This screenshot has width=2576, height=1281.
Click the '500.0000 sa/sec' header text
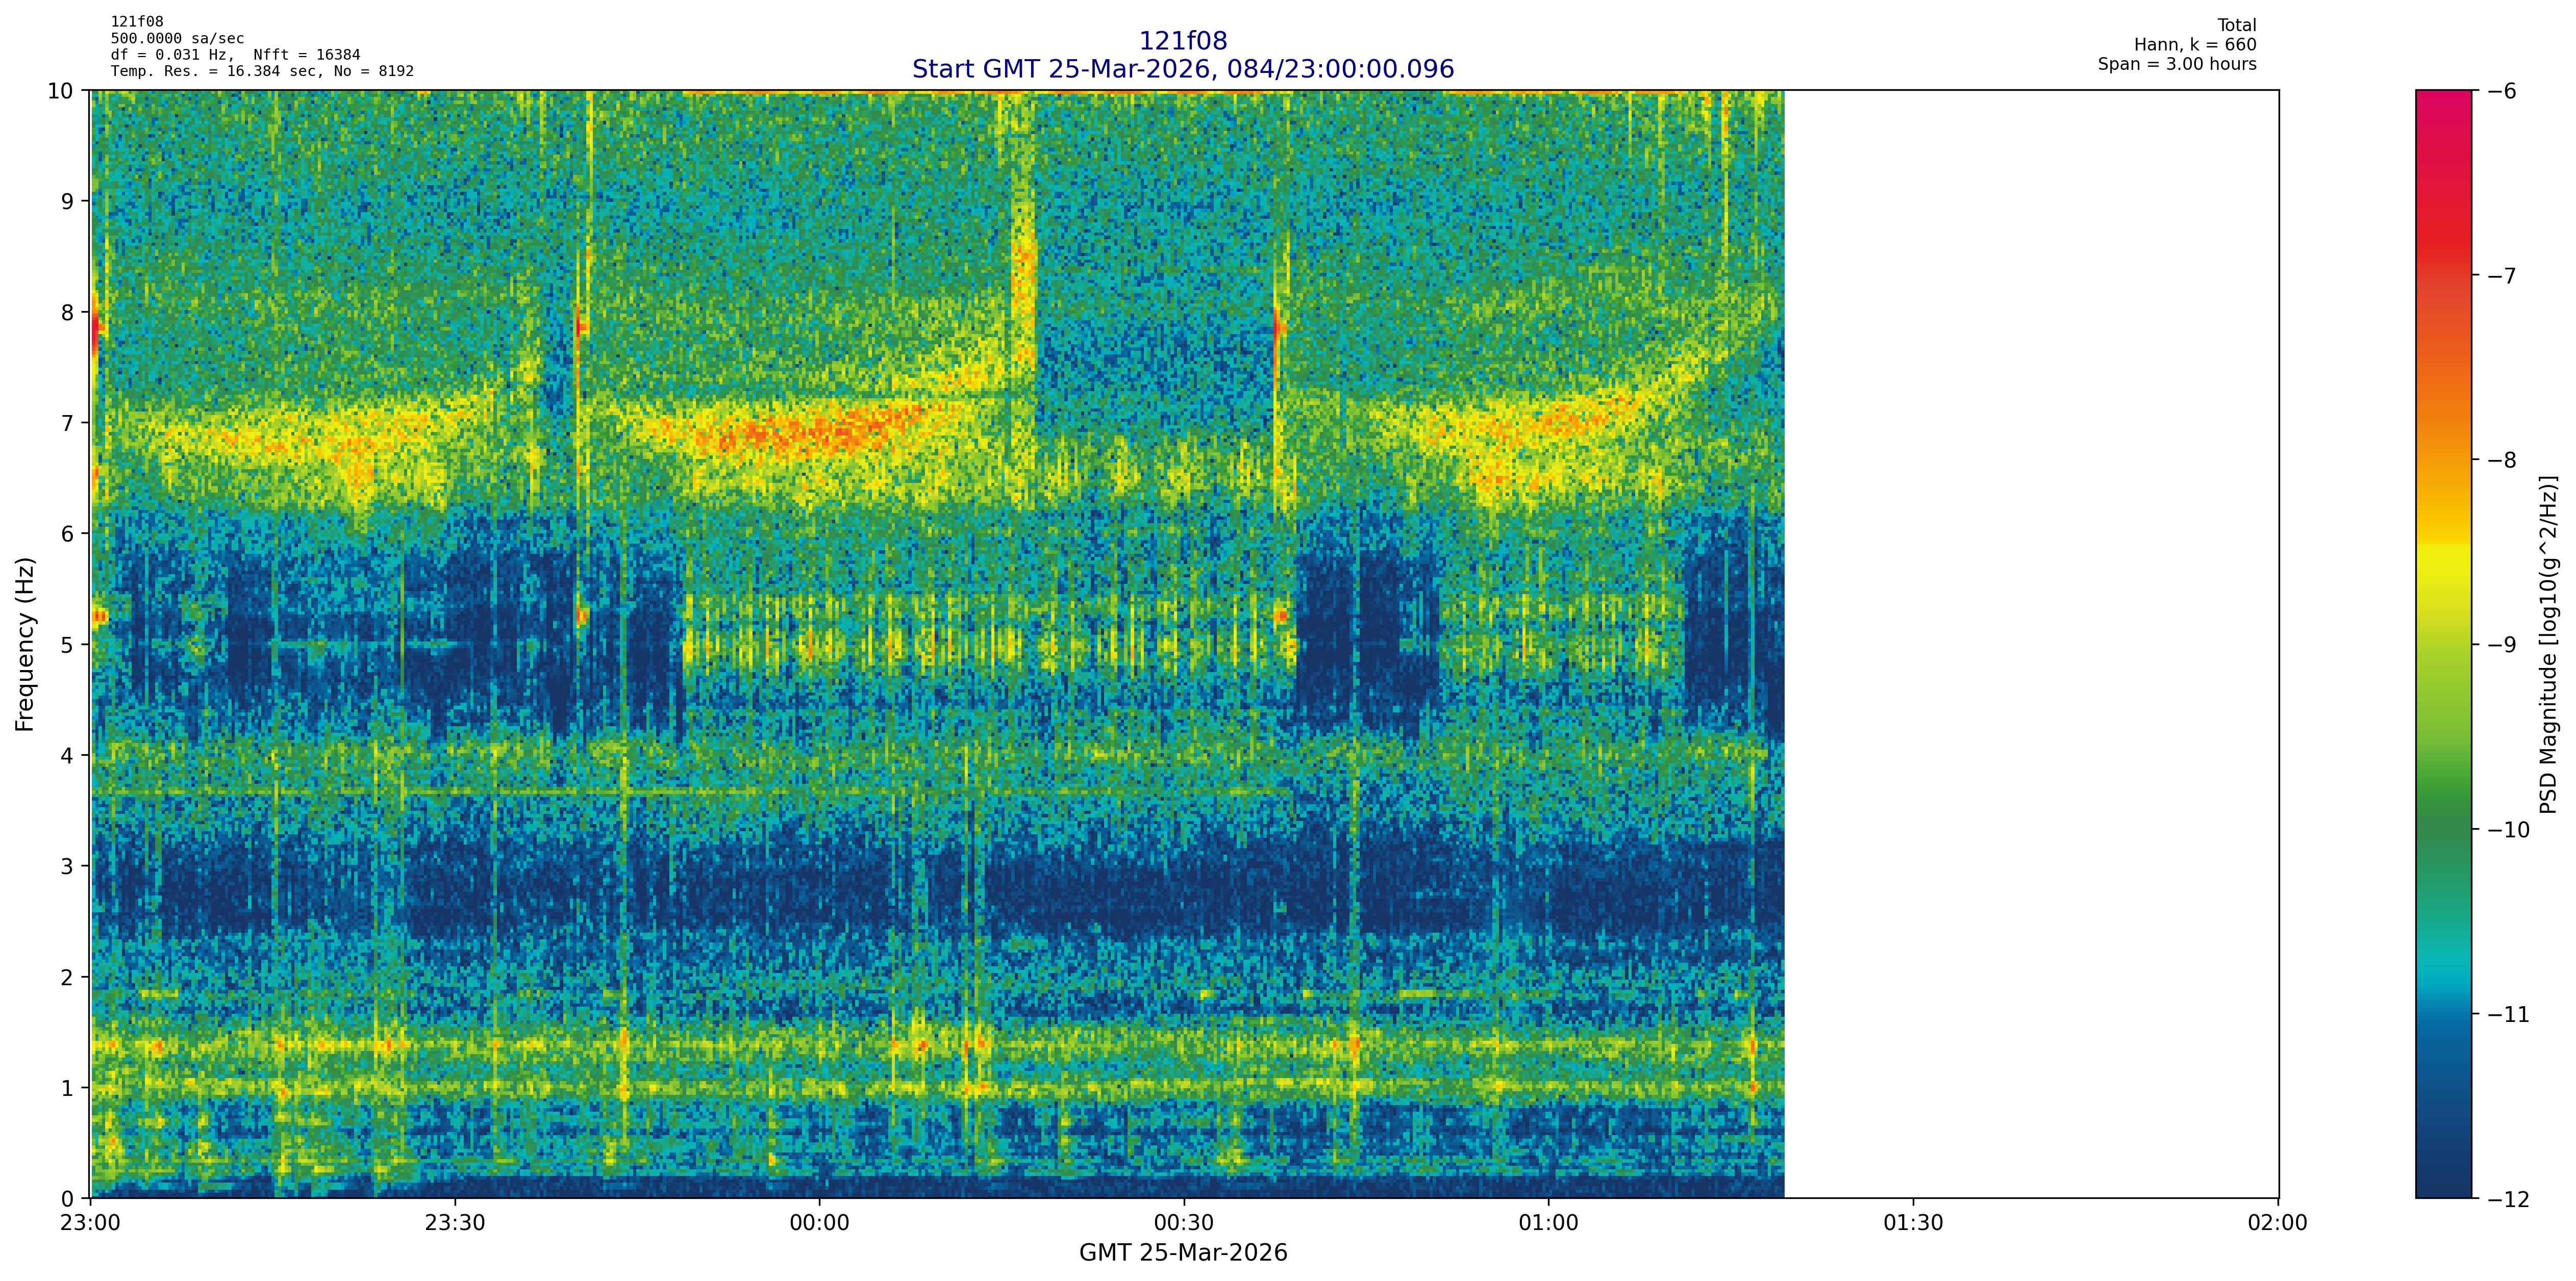[x=177, y=39]
